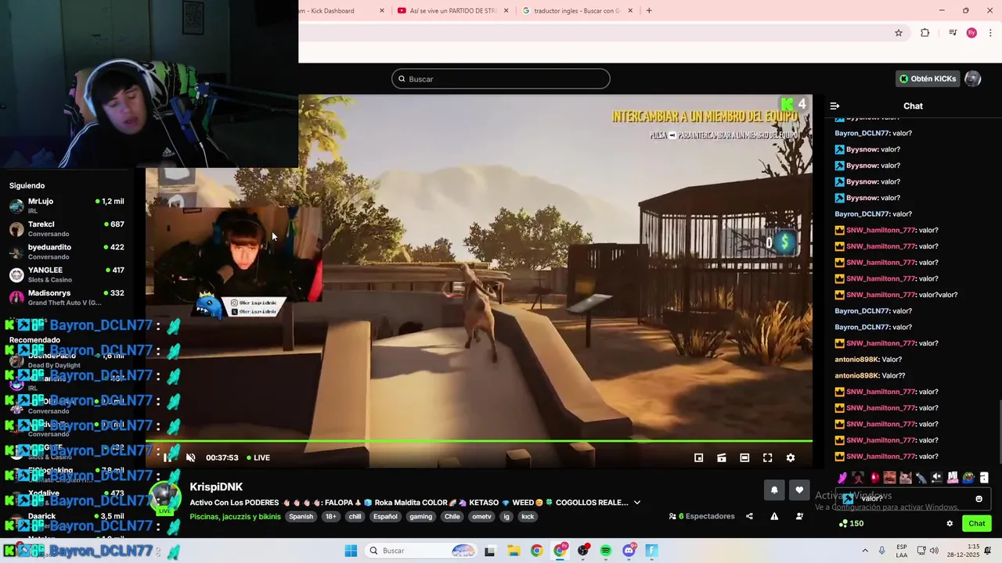Open Chrome media control icon
Viewport: 1002px width, 563px height.
953,33
